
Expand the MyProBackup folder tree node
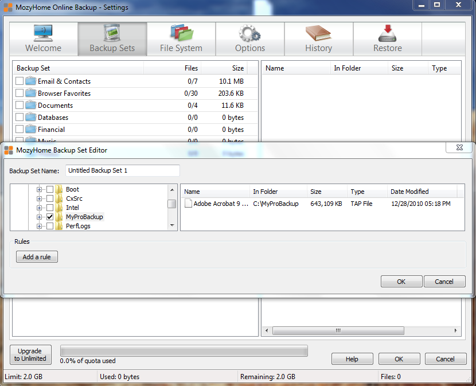(x=39, y=217)
